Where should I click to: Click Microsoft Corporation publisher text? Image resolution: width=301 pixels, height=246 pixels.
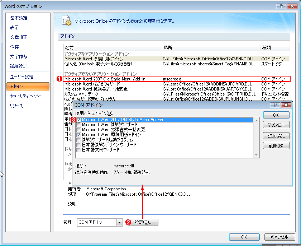(x=106, y=189)
